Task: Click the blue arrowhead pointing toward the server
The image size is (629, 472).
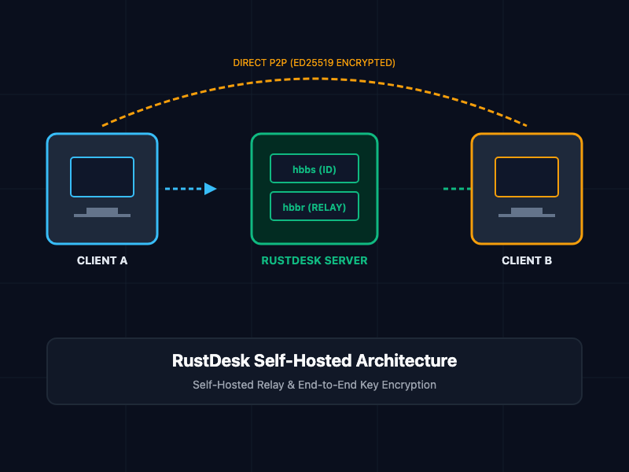Action: tap(210, 189)
